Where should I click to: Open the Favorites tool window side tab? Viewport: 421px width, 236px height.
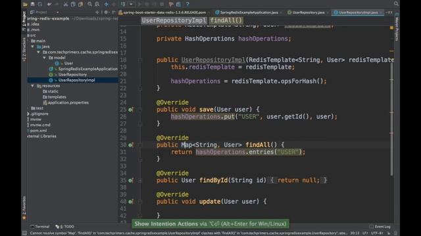24,208
